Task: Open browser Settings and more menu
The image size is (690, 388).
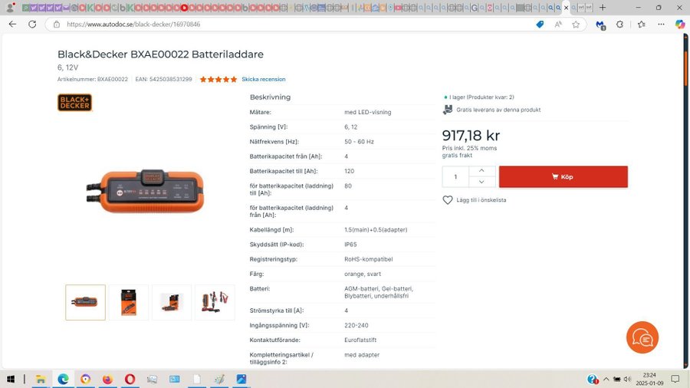Action: [659, 25]
